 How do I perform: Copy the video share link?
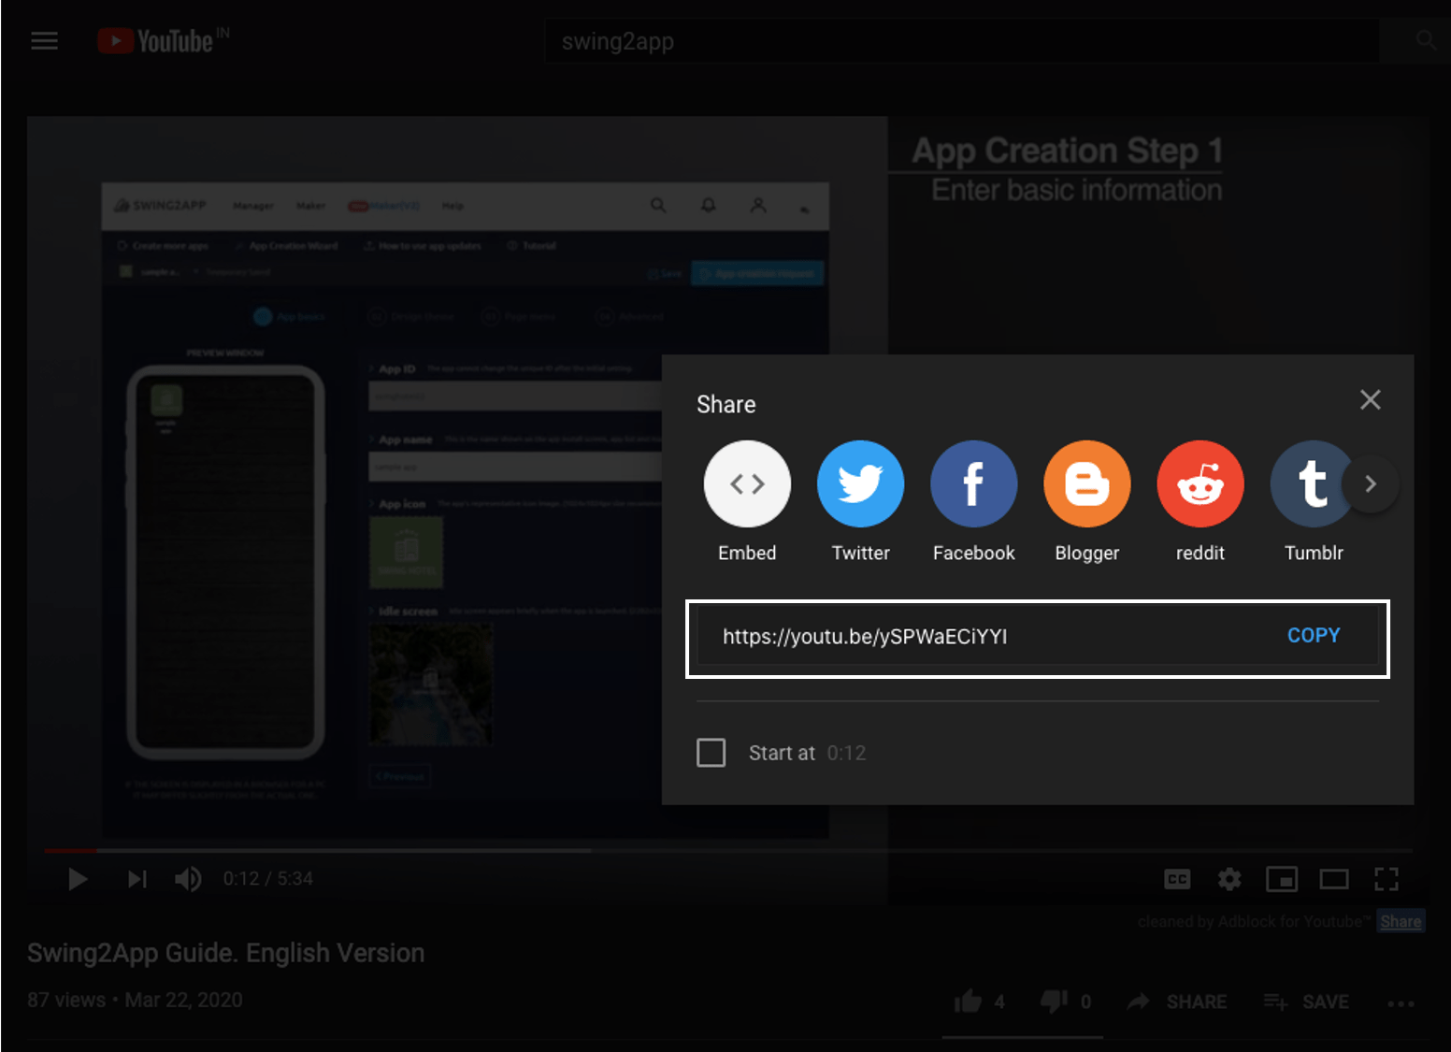pos(1313,636)
